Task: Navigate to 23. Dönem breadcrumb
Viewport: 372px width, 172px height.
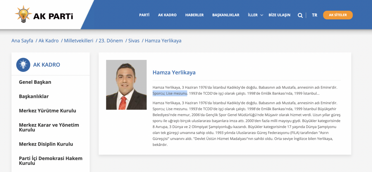Action: pos(110,41)
